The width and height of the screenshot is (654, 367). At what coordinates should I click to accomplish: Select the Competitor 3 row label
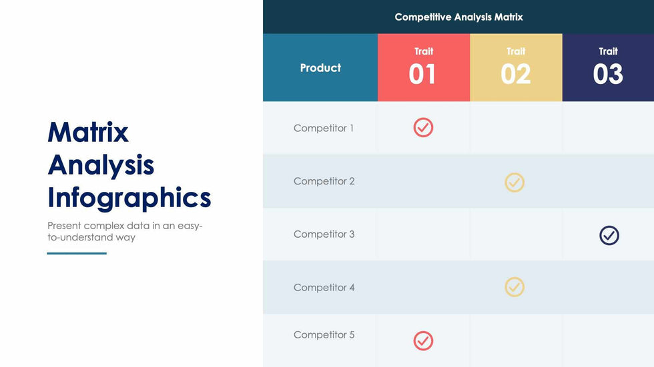click(324, 234)
